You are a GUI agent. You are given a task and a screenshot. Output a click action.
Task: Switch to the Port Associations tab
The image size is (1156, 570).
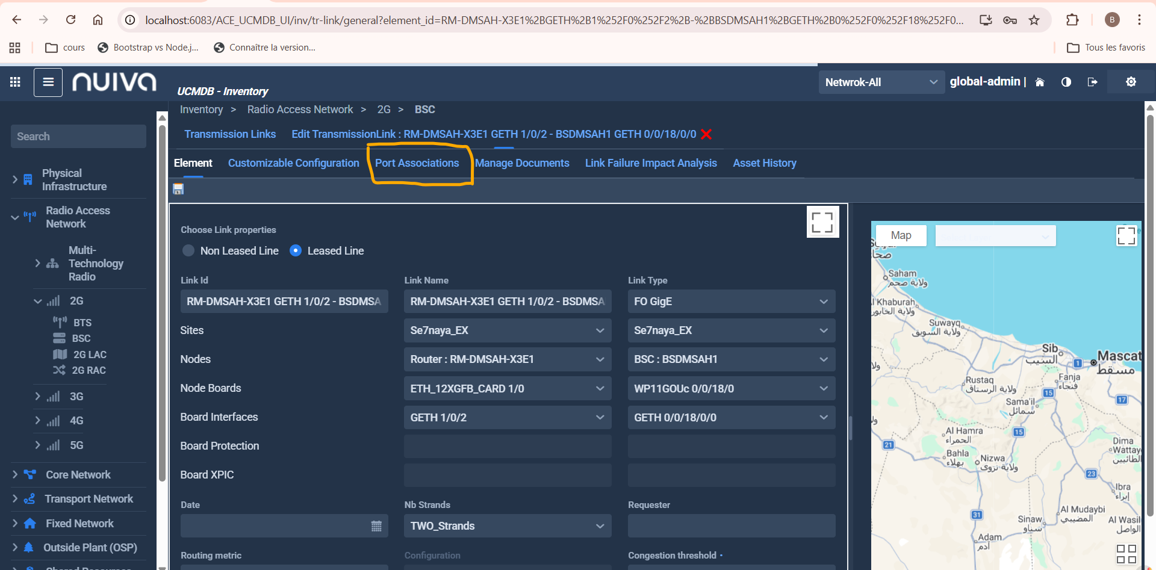417,163
